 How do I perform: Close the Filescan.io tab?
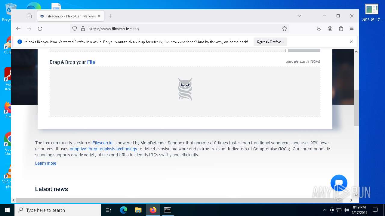coord(99,16)
